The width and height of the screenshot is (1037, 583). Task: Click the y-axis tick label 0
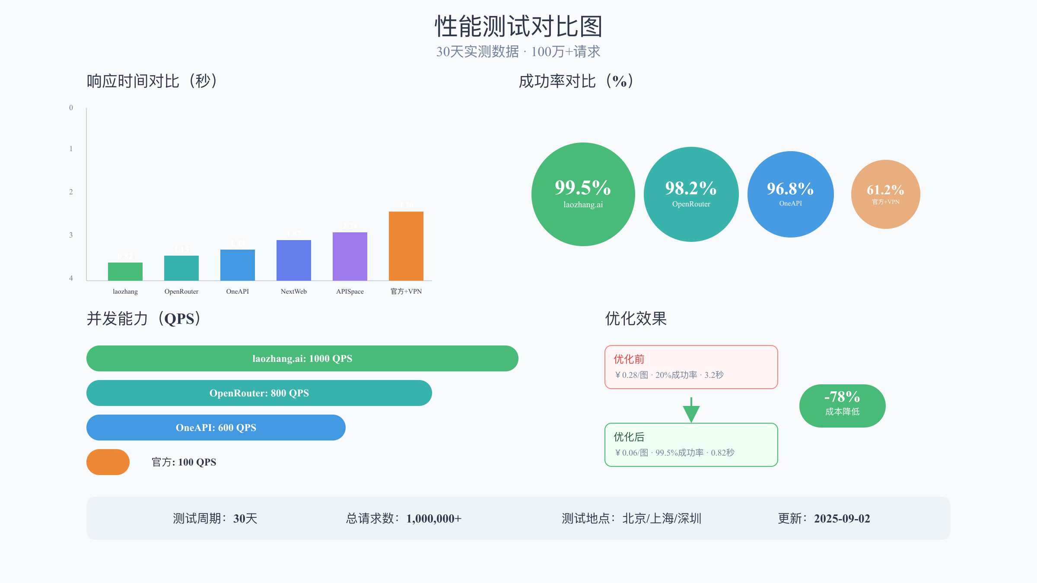tap(71, 108)
